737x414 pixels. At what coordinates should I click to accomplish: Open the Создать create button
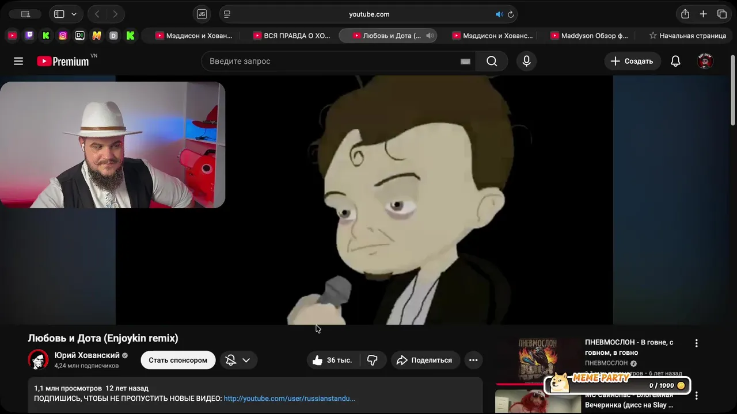[x=632, y=61]
